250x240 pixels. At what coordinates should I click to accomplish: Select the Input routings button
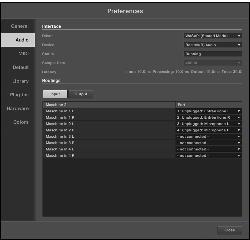click(55, 94)
